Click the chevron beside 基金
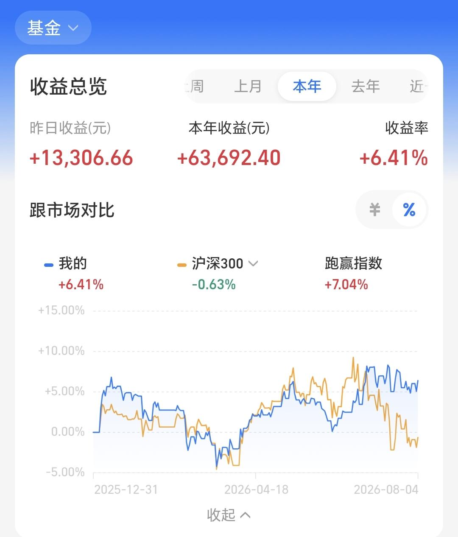458x537 pixels. 73,28
